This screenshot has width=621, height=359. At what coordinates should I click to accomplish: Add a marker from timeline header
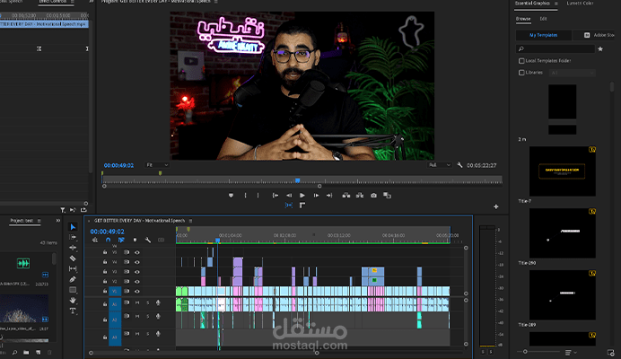pos(135,240)
